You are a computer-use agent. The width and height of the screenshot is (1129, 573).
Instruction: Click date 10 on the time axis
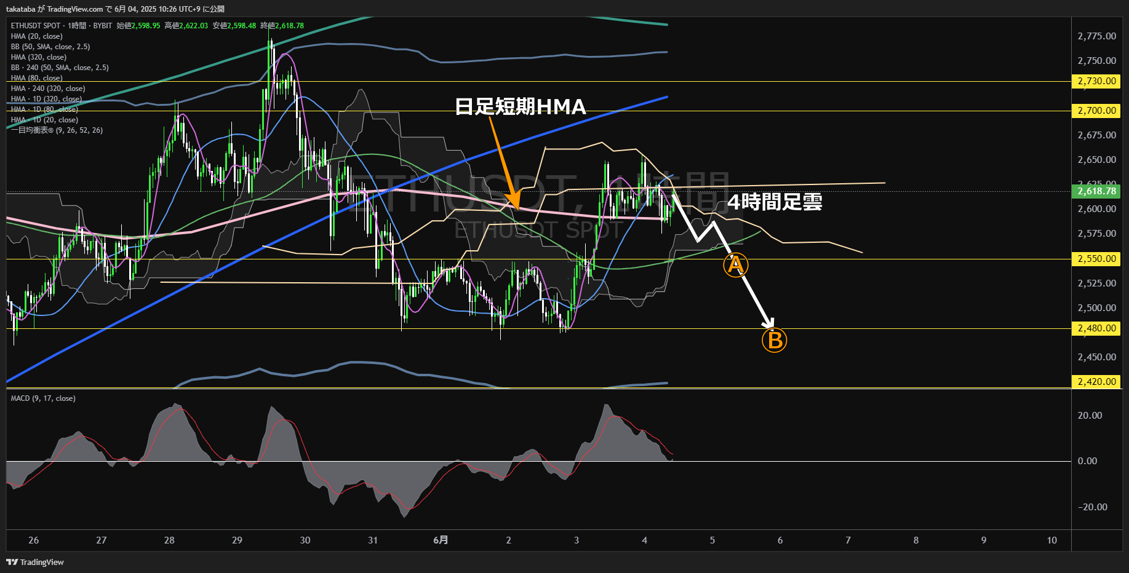(1052, 540)
